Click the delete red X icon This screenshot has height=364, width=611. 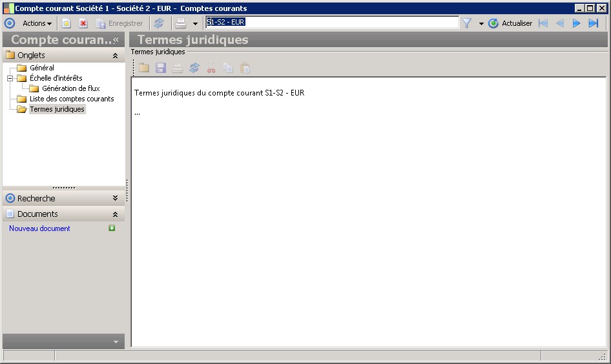coord(83,24)
